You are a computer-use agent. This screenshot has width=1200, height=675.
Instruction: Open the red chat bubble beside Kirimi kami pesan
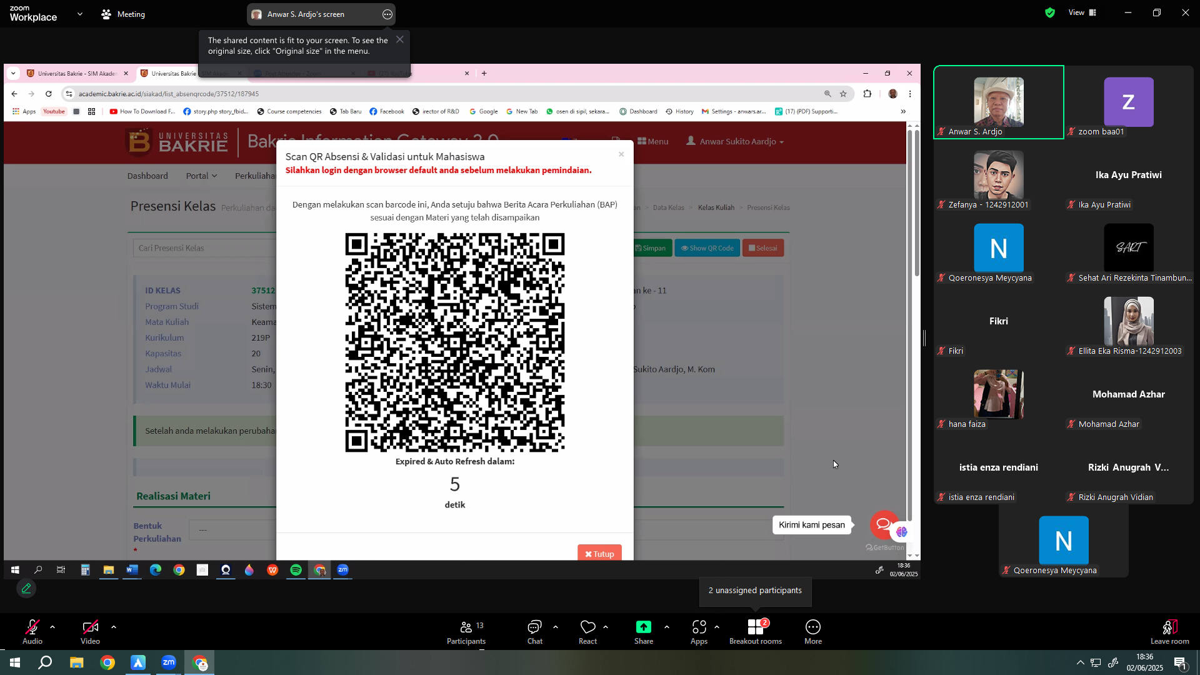pyautogui.click(x=883, y=524)
